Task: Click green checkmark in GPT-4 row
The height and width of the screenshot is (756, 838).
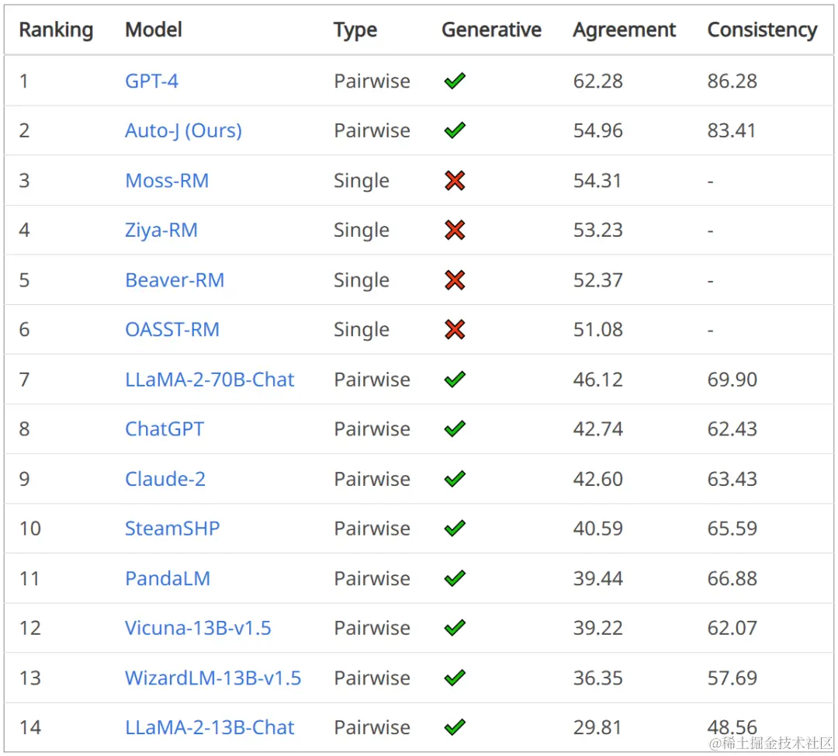Action: (455, 81)
